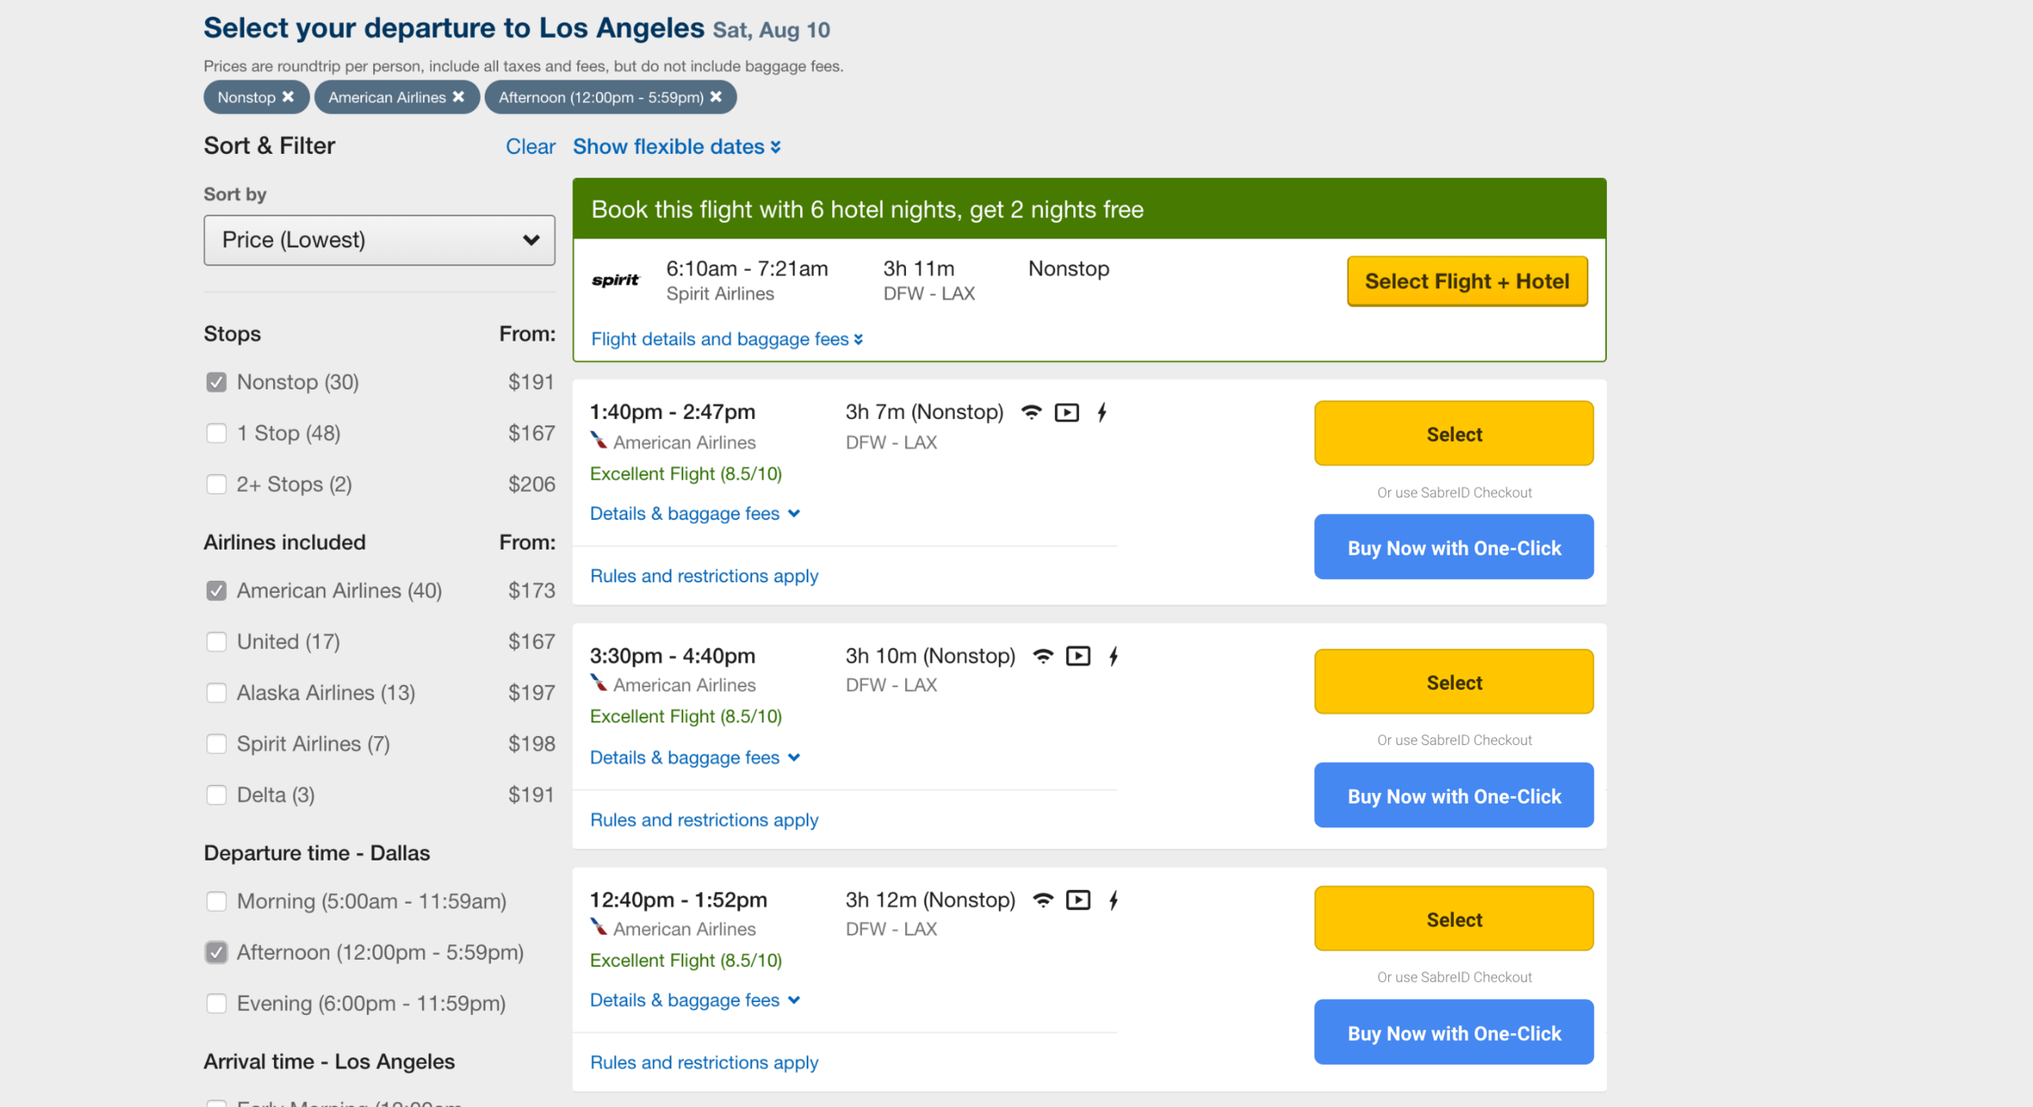The width and height of the screenshot is (2033, 1107).
Task: Click power outlet icon on 12:40pm flight
Action: 1113,900
